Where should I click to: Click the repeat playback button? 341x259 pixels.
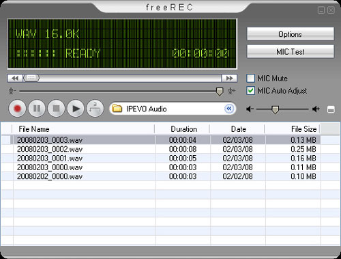(x=95, y=109)
